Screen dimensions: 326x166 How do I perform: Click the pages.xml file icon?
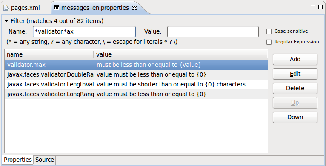(6, 8)
